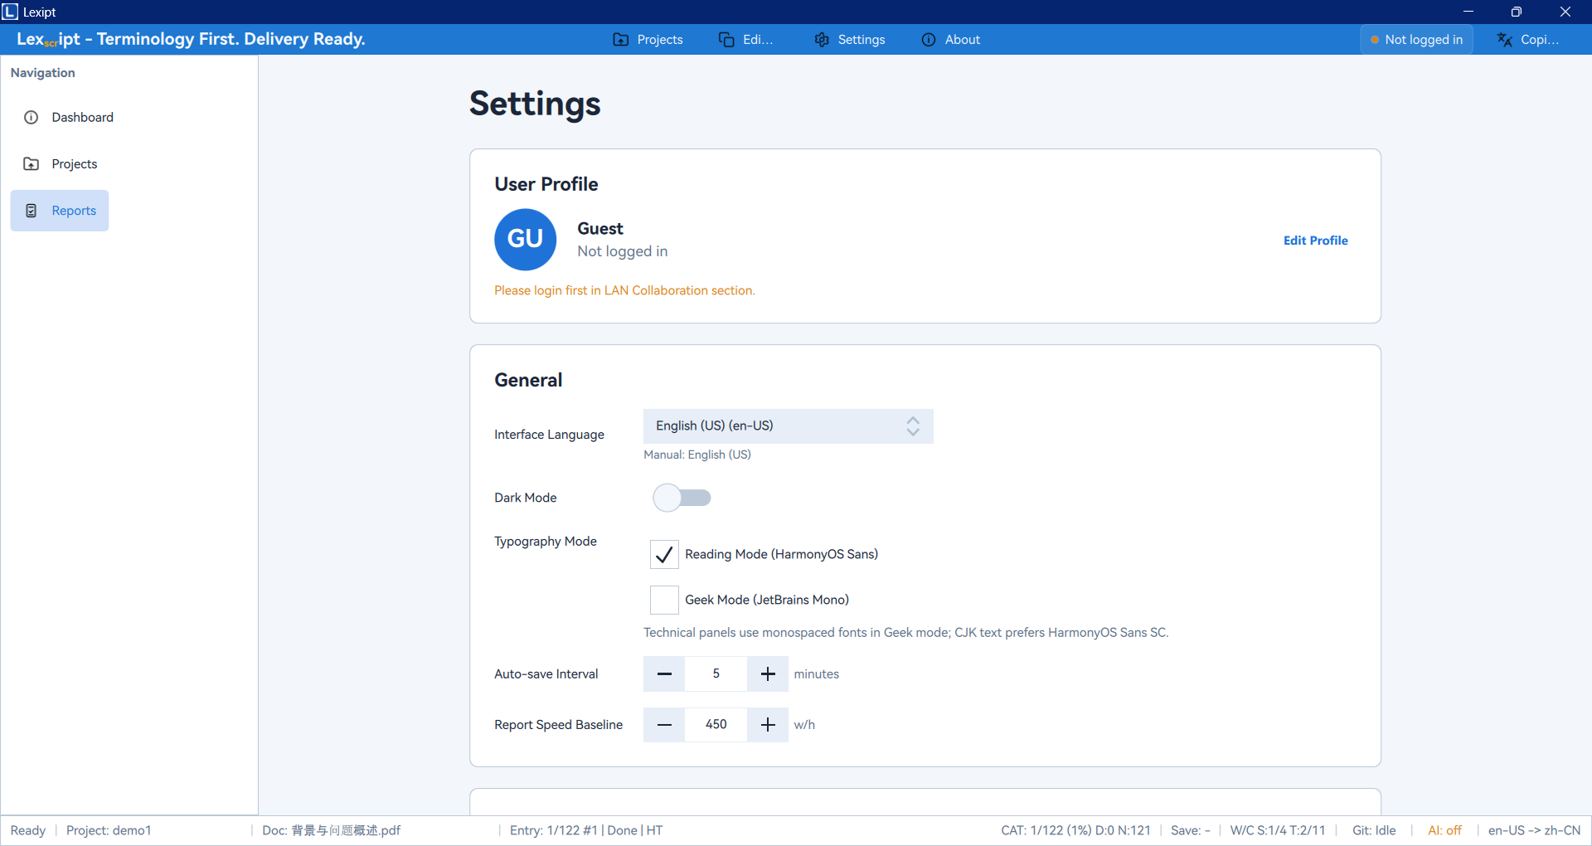Click the translate icon in top right
Viewport: 1592px width, 846px height.
pos(1505,40)
